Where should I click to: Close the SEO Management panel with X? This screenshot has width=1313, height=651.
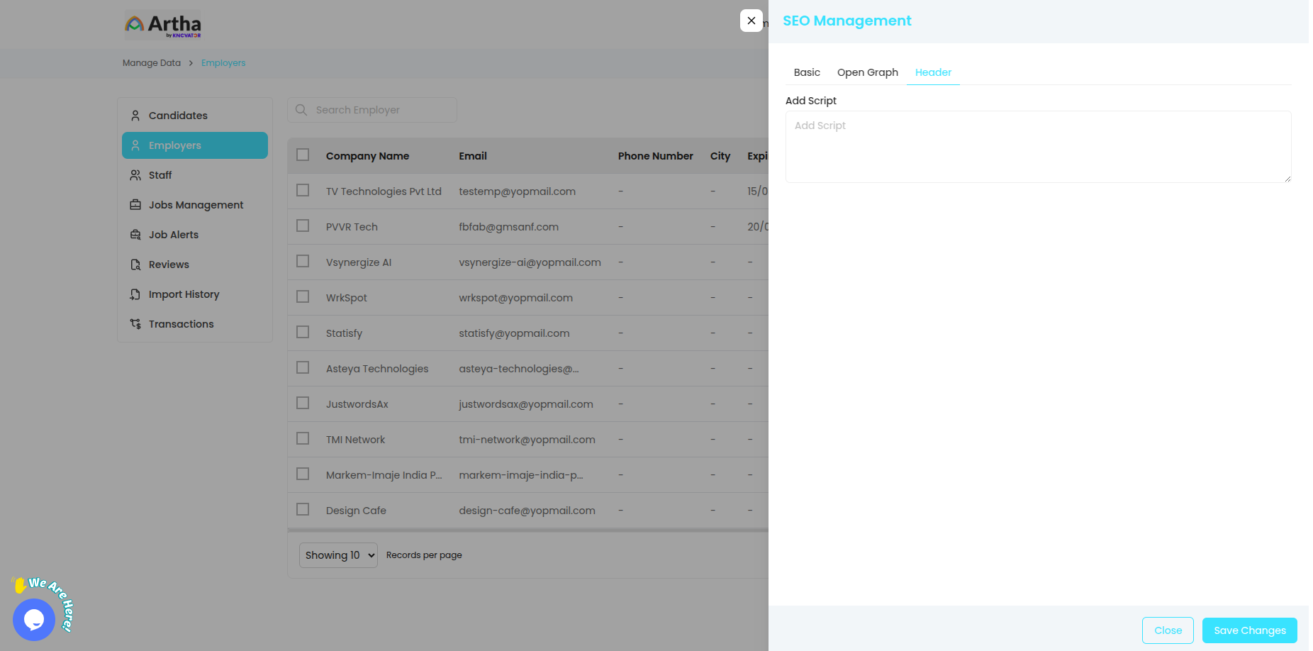click(x=752, y=21)
